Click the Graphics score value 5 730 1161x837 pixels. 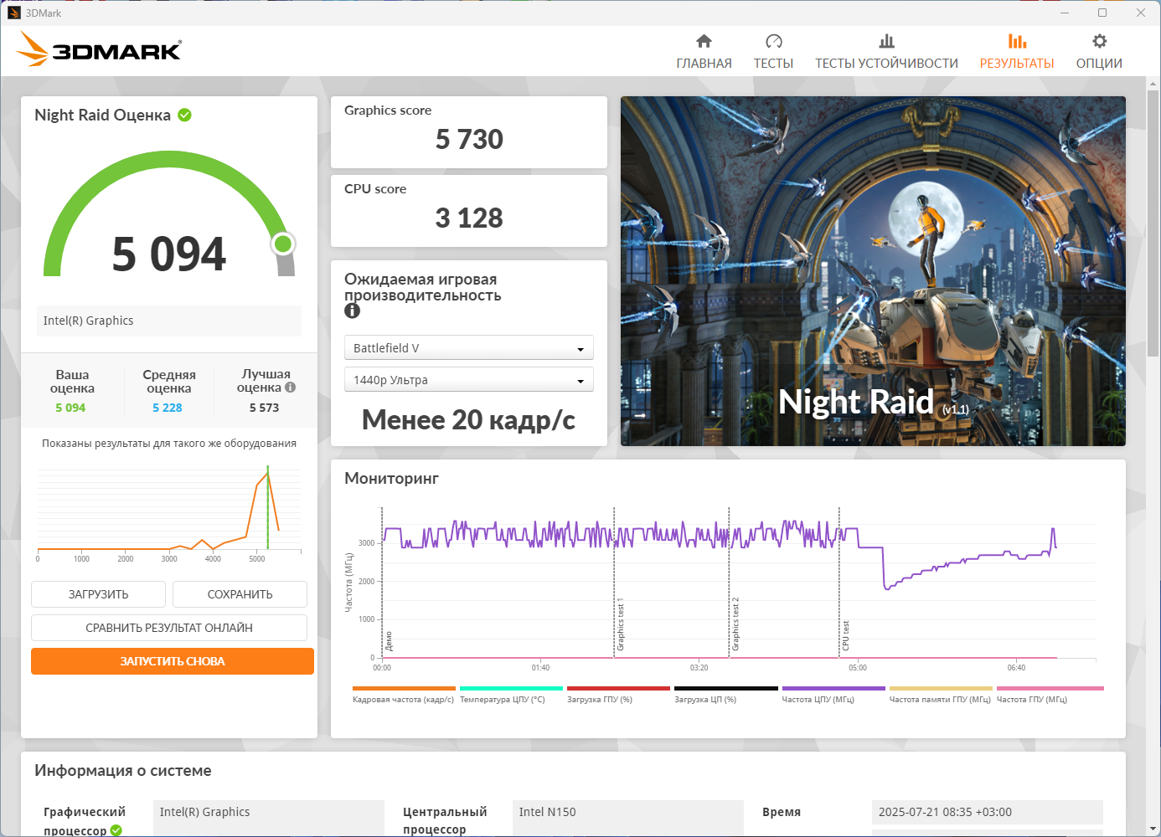tap(469, 139)
